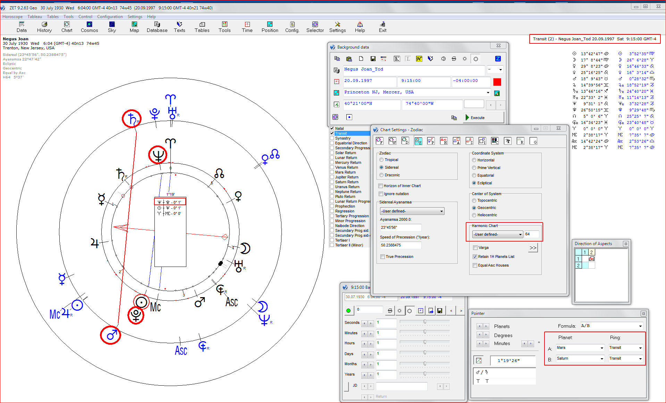Click the Harmonic number field showing 64

coord(532,234)
